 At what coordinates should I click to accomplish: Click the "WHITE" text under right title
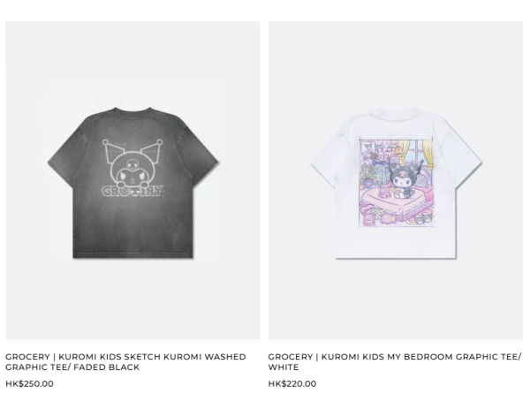pyautogui.click(x=284, y=368)
